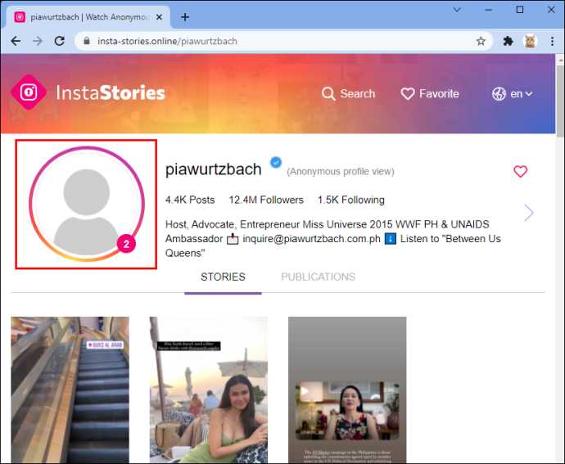Click the piawurtzbach username heading
Viewport: 565px width, 464px height.
tap(213, 169)
